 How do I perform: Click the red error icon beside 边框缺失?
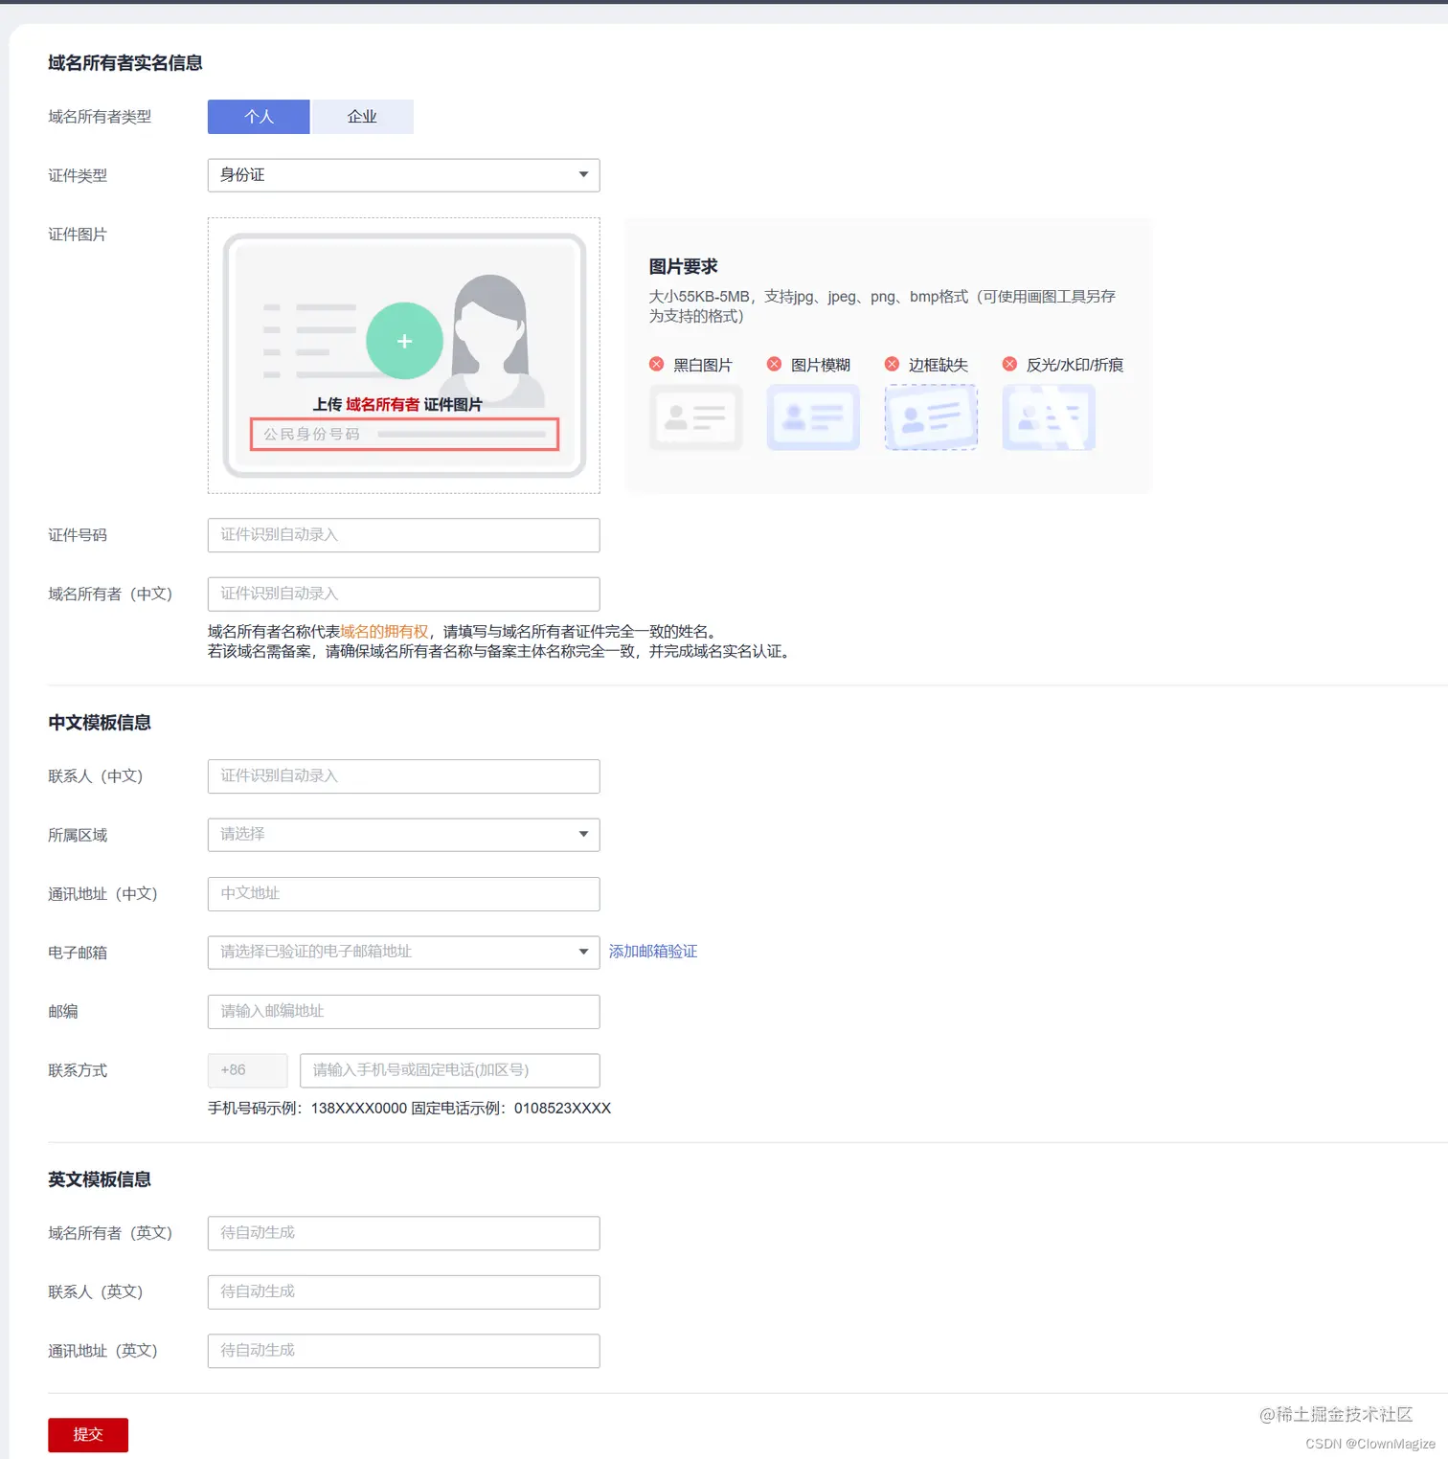[892, 364]
